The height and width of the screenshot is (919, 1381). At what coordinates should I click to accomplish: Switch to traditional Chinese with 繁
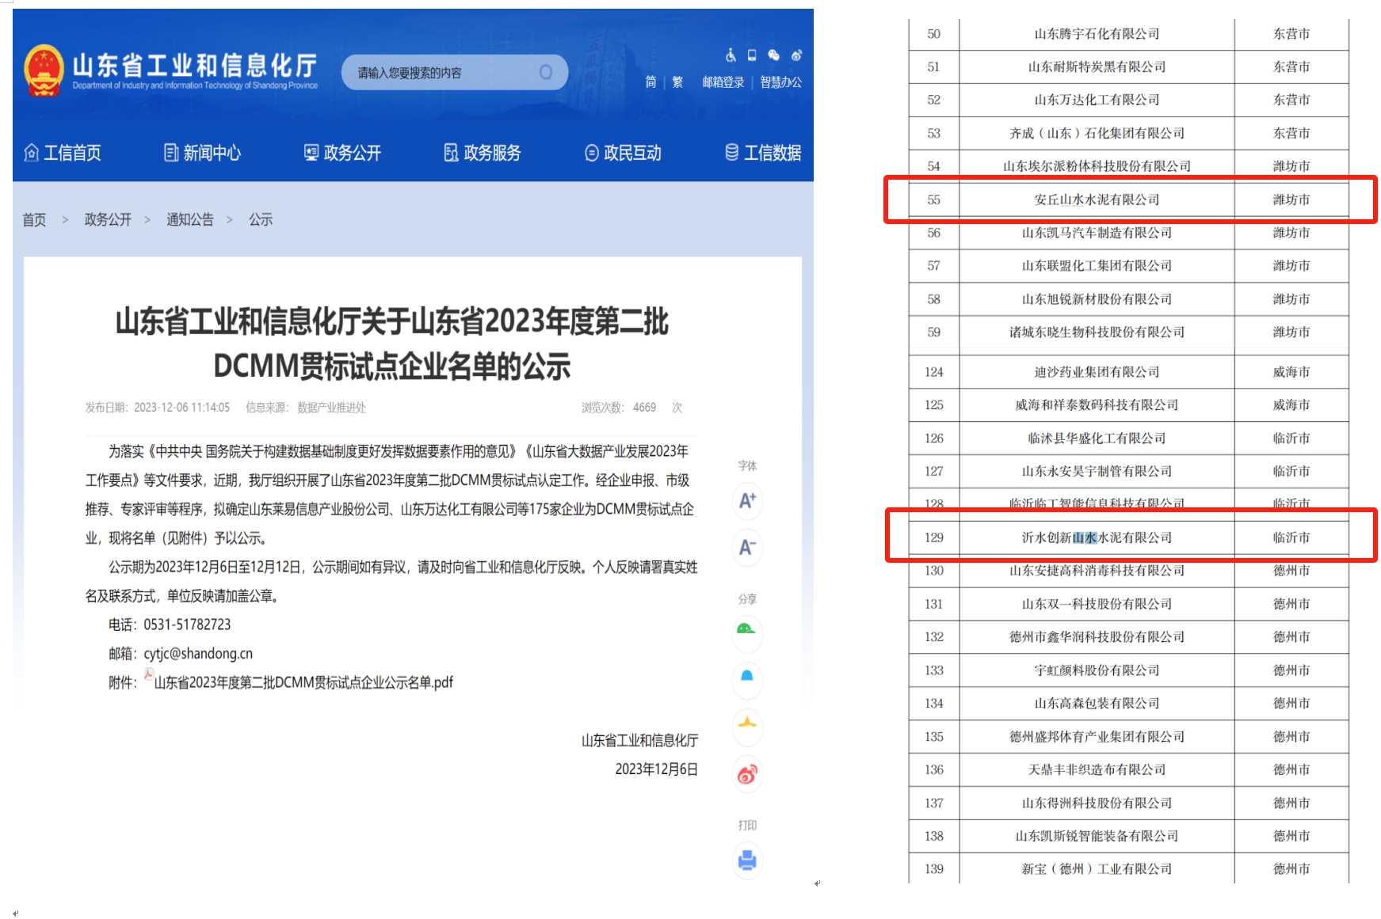coord(677,82)
